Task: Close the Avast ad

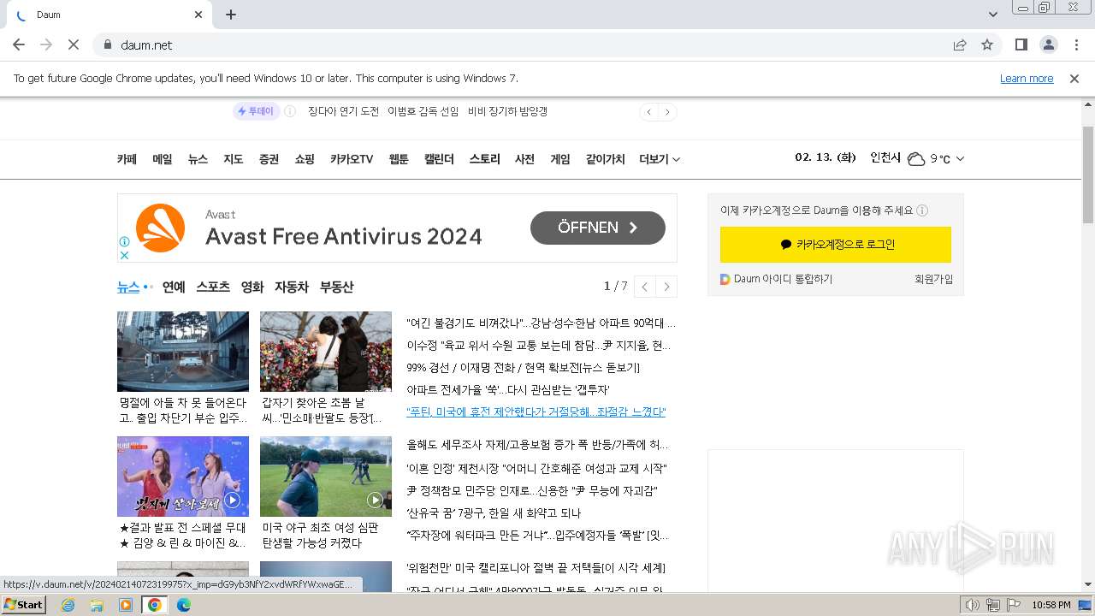Action: pyautogui.click(x=124, y=255)
